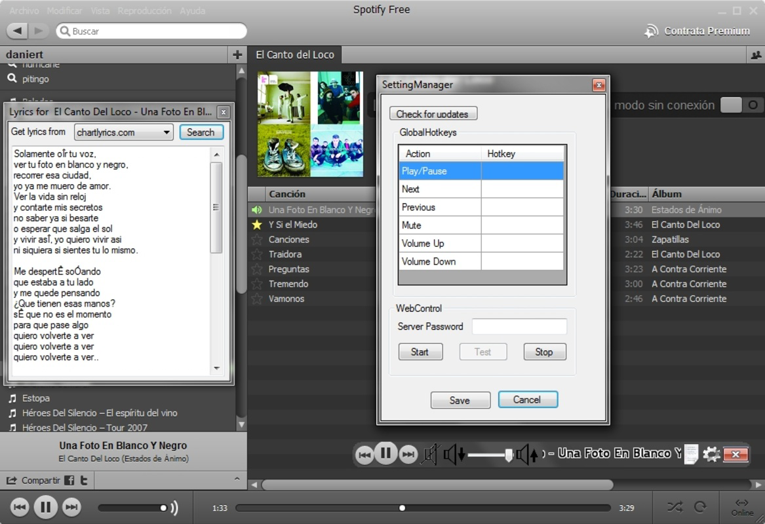Viewport: 765px width, 524px height.
Task: Enable shuffle in the bottom bar
Action: (x=675, y=507)
